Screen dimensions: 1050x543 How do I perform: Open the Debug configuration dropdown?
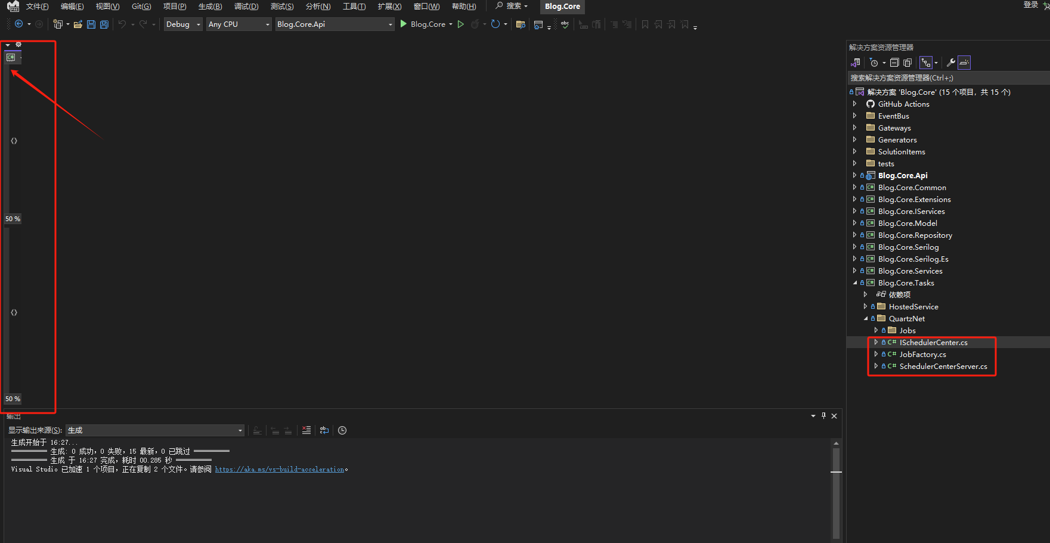click(183, 24)
